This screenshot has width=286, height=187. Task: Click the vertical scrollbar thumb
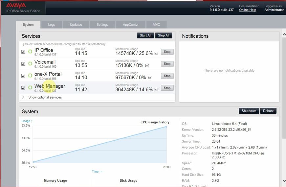[x=284, y=88]
